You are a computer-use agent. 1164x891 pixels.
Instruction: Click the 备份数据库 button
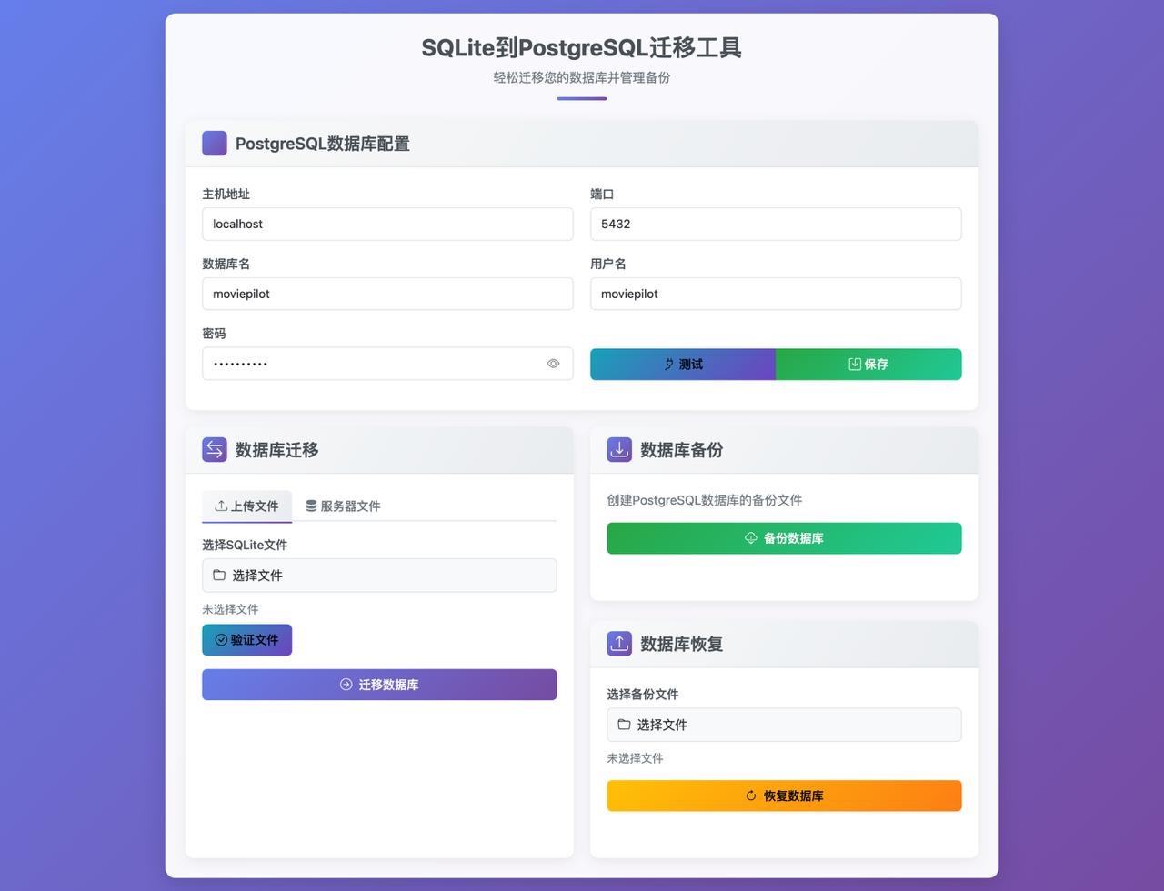click(x=784, y=538)
